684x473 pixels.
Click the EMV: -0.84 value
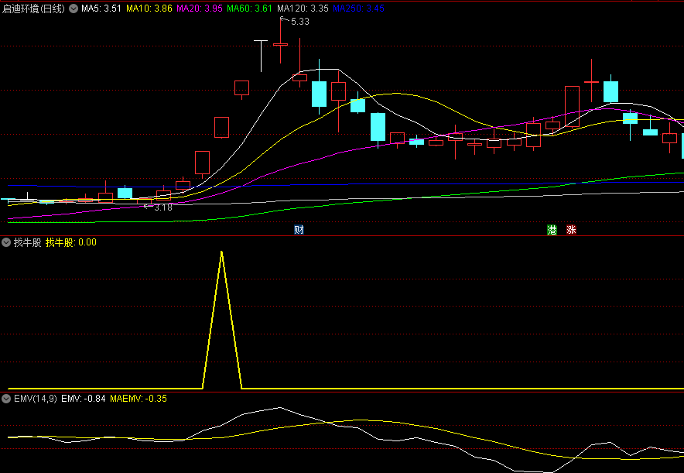tap(84, 399)
